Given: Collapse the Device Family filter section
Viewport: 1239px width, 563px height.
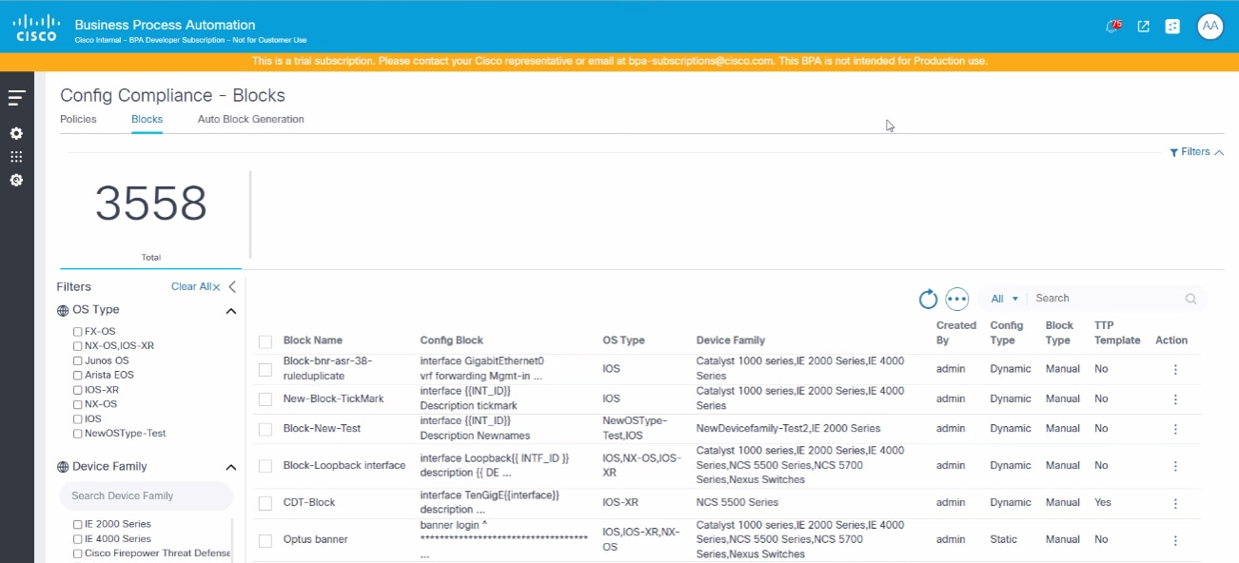Looking at the screenshot, I should 230,468.
